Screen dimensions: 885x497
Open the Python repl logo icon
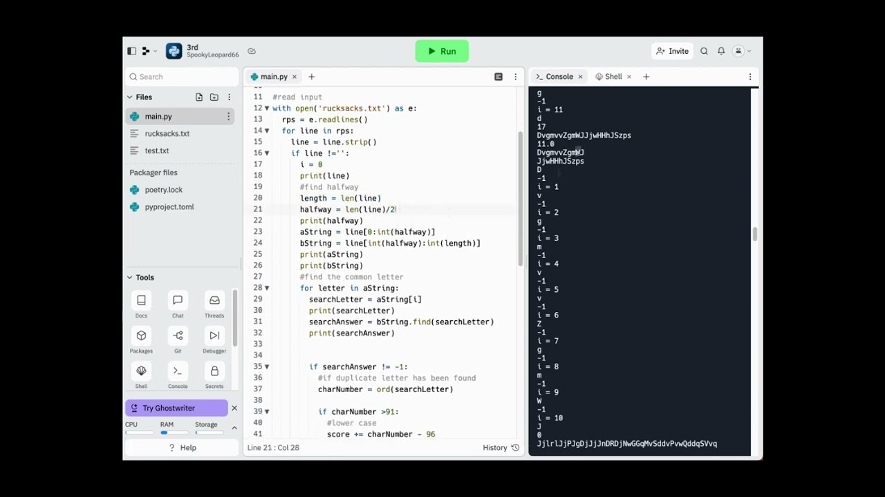click(x=174, y=51)
